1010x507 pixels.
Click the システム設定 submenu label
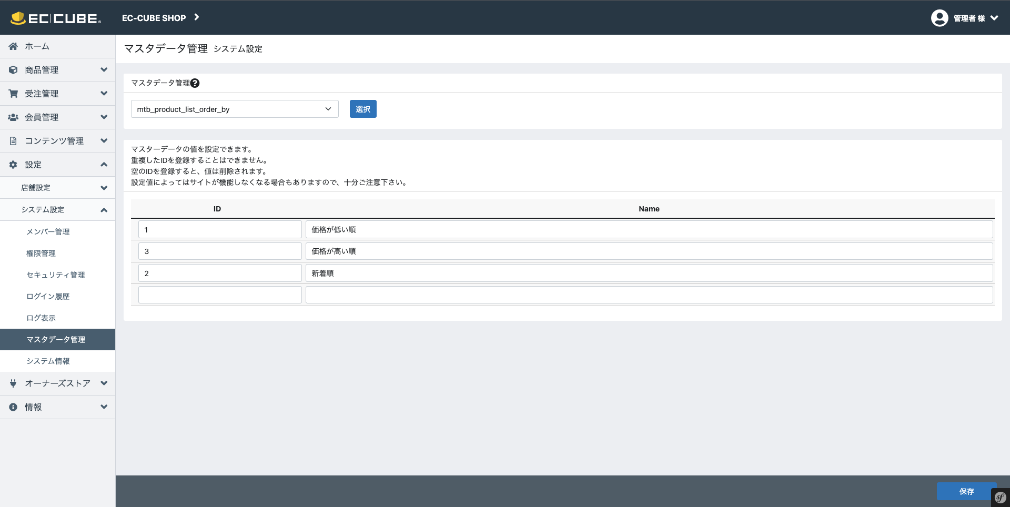click(x=43, y=210)
